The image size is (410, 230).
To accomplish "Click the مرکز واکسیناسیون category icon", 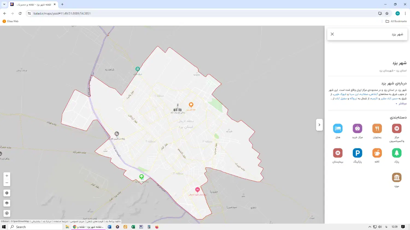I will tap(397, 128).
